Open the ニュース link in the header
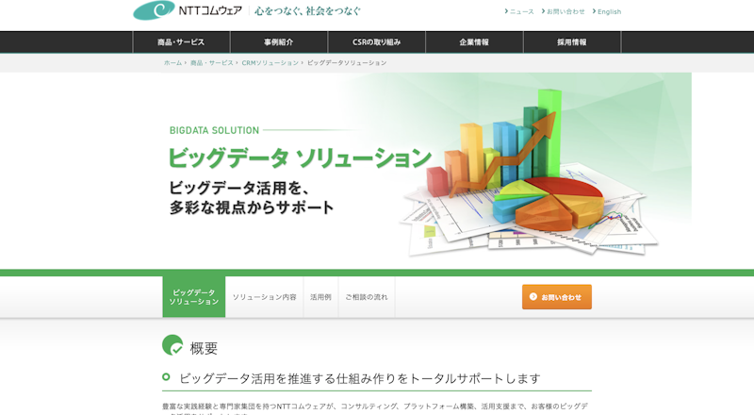 tap(521, 12)
